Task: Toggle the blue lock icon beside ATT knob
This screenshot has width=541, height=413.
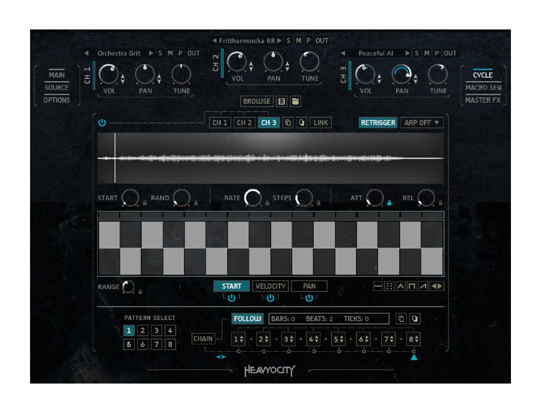Action: pos(389,203)
